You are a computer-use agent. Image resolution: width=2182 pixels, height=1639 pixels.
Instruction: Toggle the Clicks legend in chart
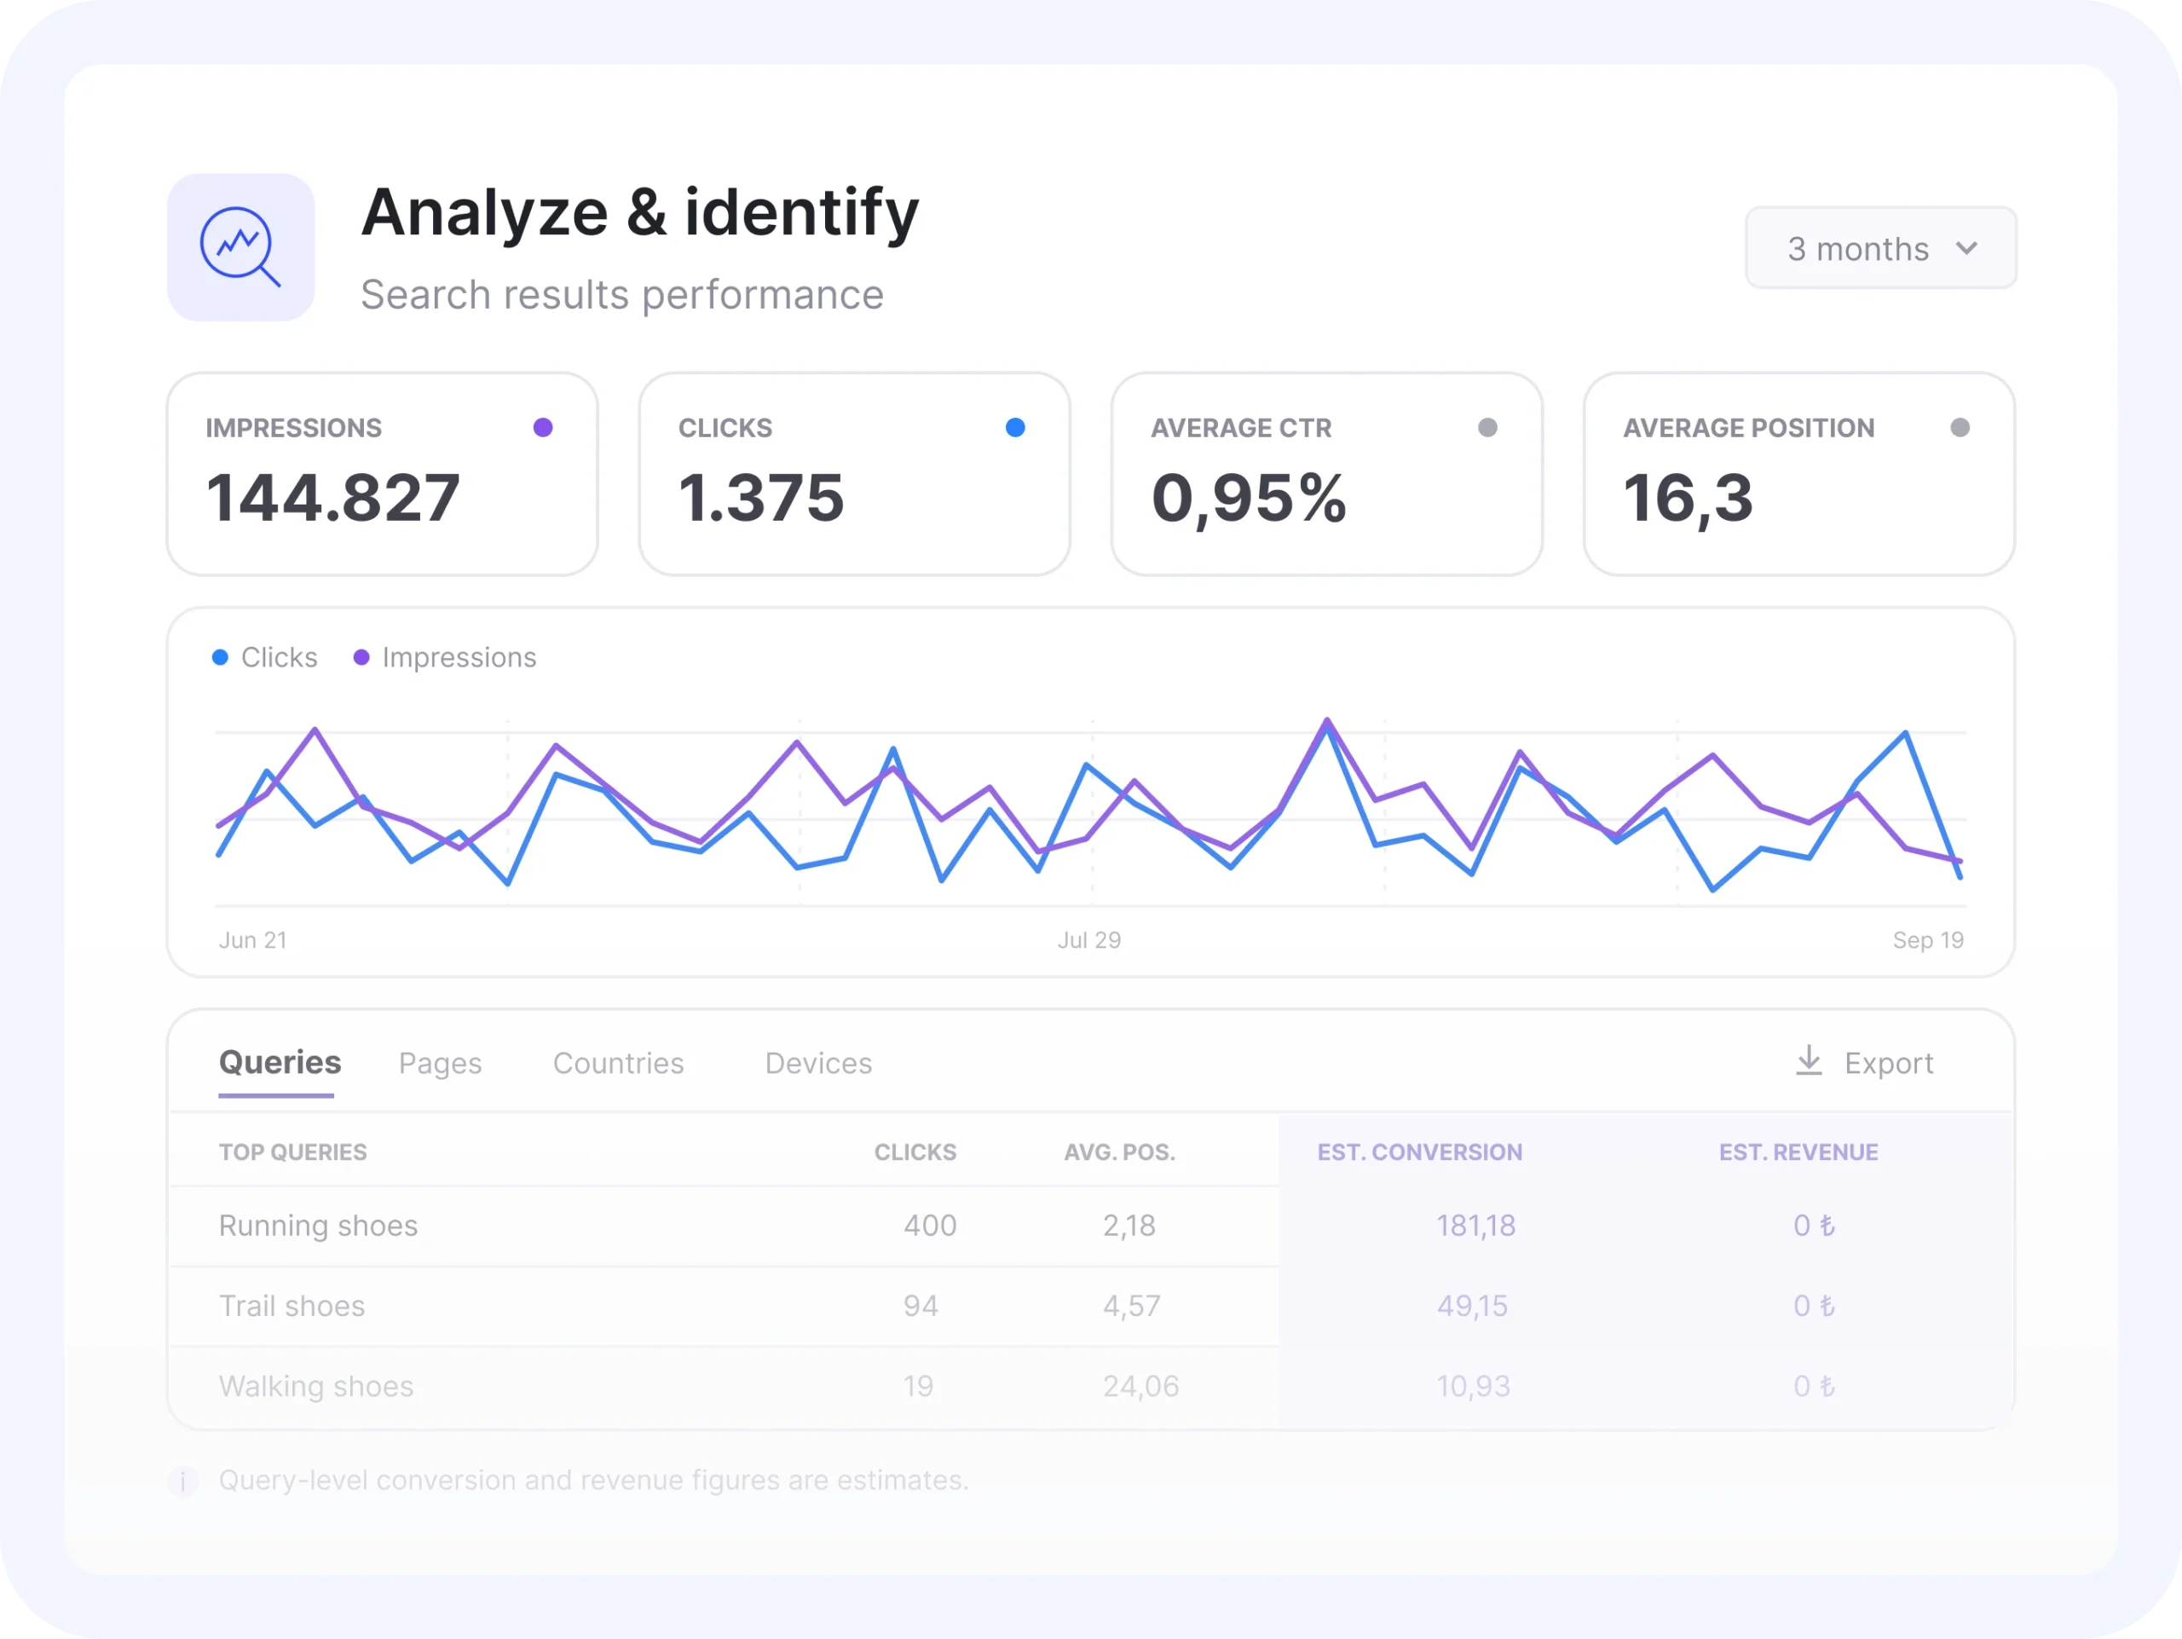click(264, 658)
